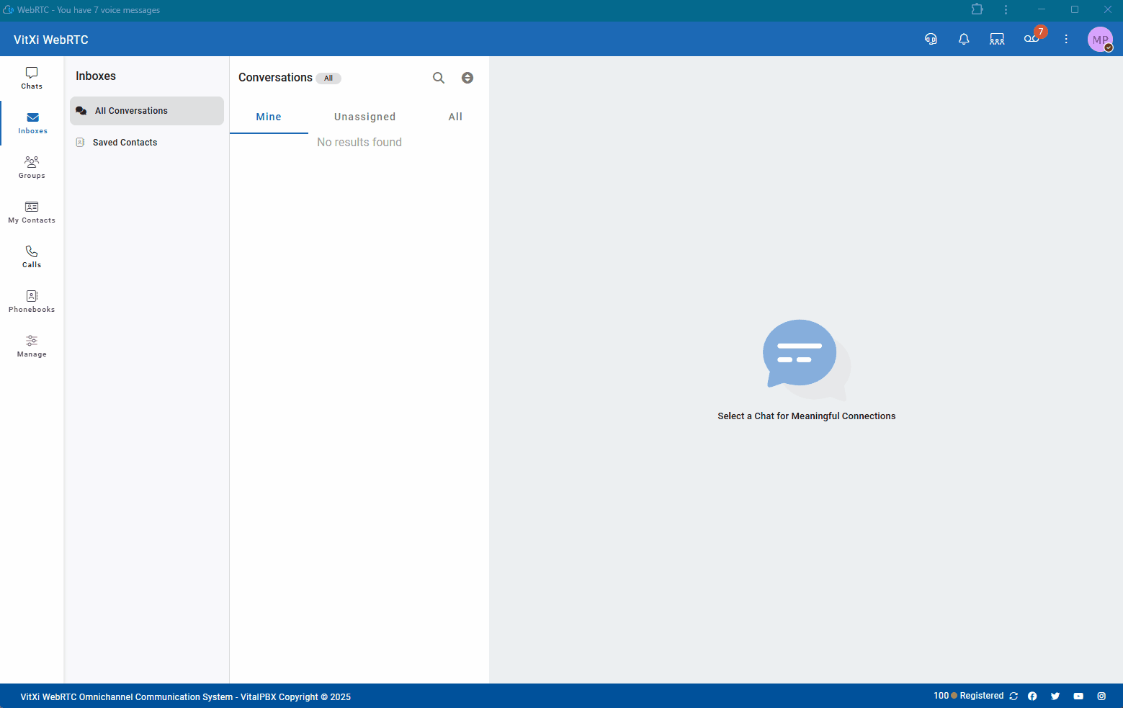
Task: Open My Contacts from the sidebar
Action: click(32, 212)
